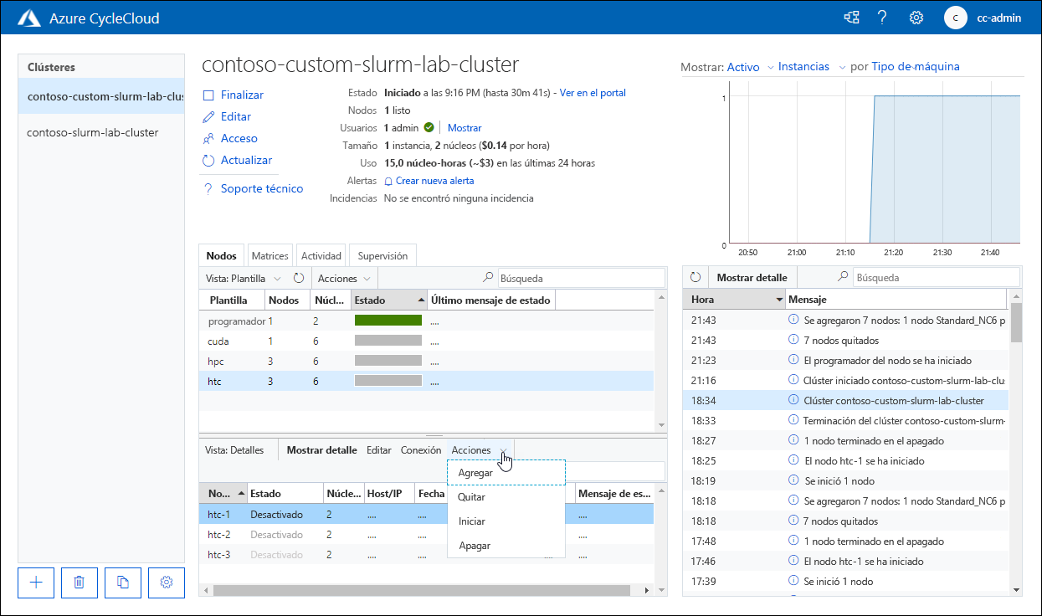Viewport: 1042px width, 616px height.
Task: Open cluster settings gear in the bottom toolbar
Action: tap(166, 583)
